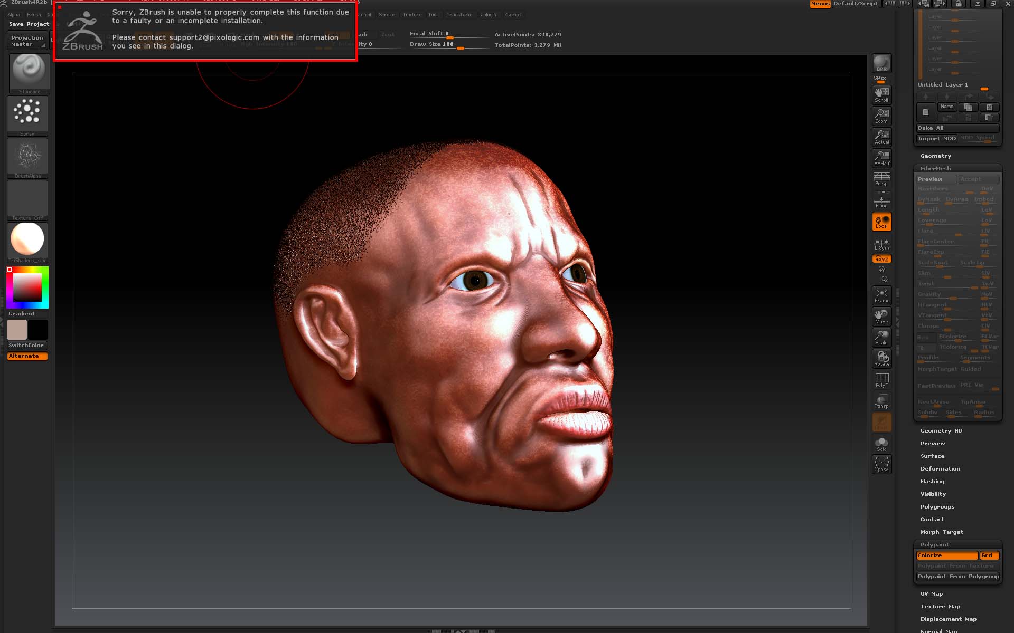Open the Zplugin menu

click(x=488, y=15)
